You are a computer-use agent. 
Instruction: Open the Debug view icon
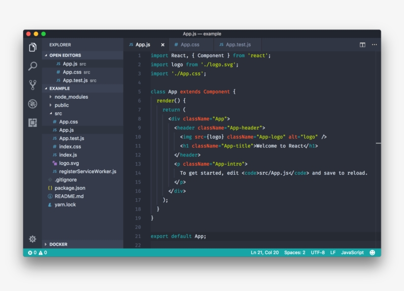(33, 104)
